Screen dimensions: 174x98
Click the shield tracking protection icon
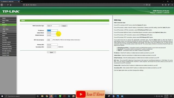click(x=24, y=5)
